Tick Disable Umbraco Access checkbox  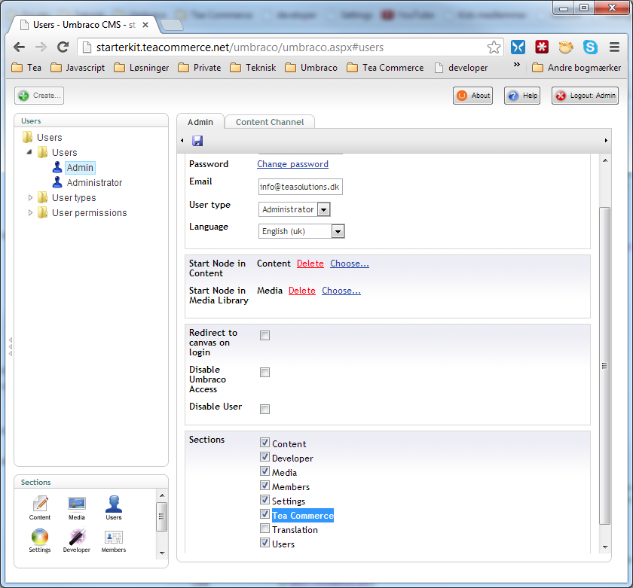pyautogui.click(x=265, y=372)
